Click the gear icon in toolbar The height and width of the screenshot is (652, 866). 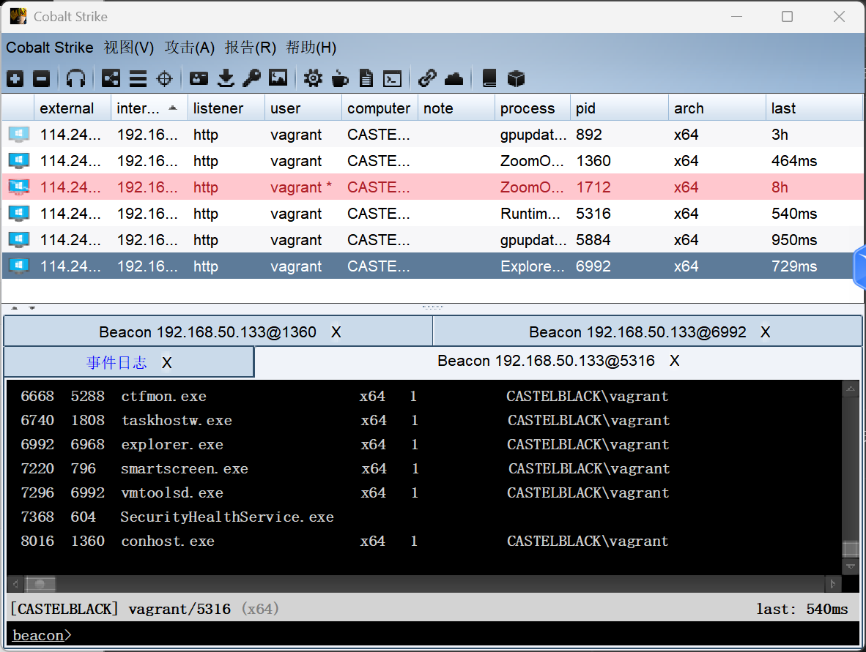point(313,78)
